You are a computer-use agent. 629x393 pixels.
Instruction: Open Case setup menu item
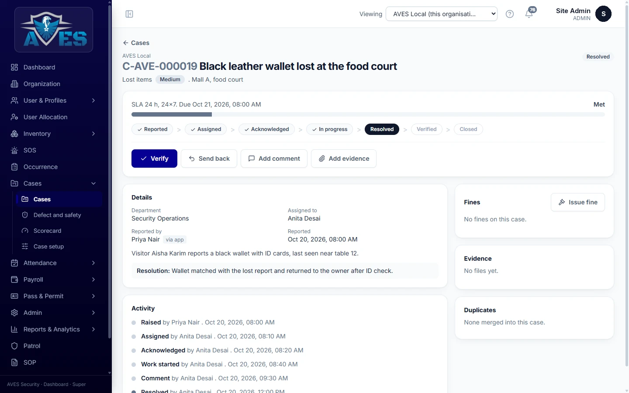tap(59, 246)
